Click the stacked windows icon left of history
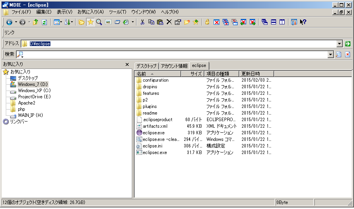This screenshot has width=354, height=209. (117, 22)
